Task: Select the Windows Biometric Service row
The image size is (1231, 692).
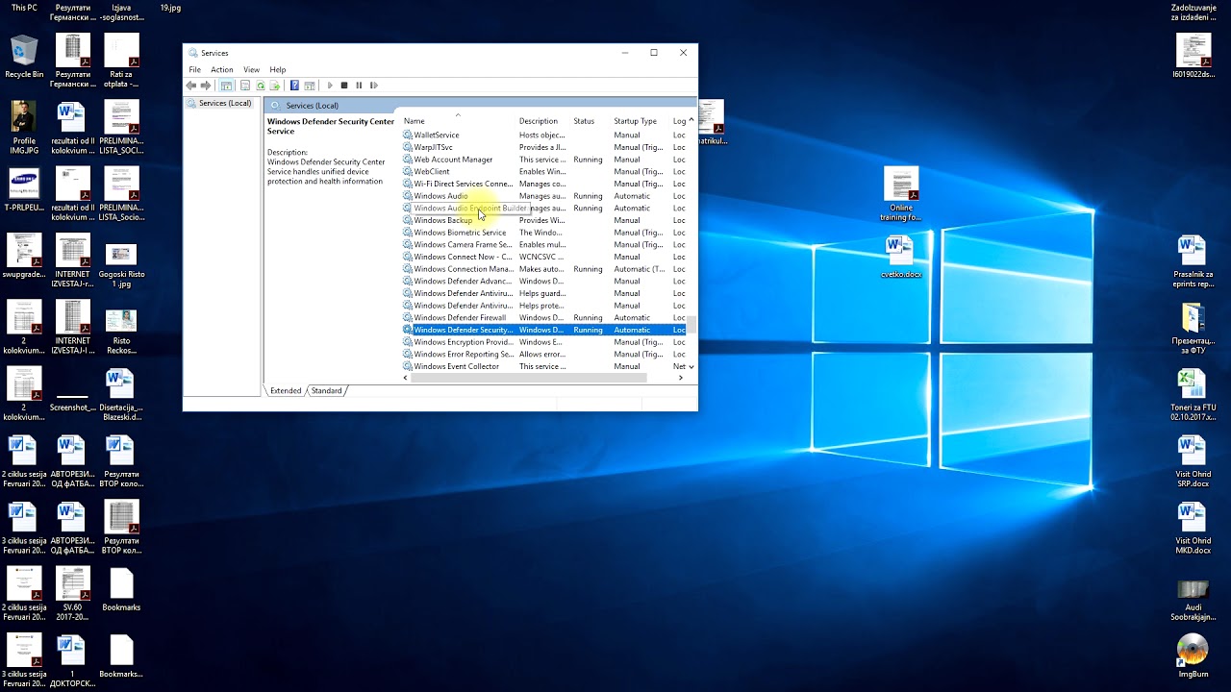Action: (x=543, y=233)
